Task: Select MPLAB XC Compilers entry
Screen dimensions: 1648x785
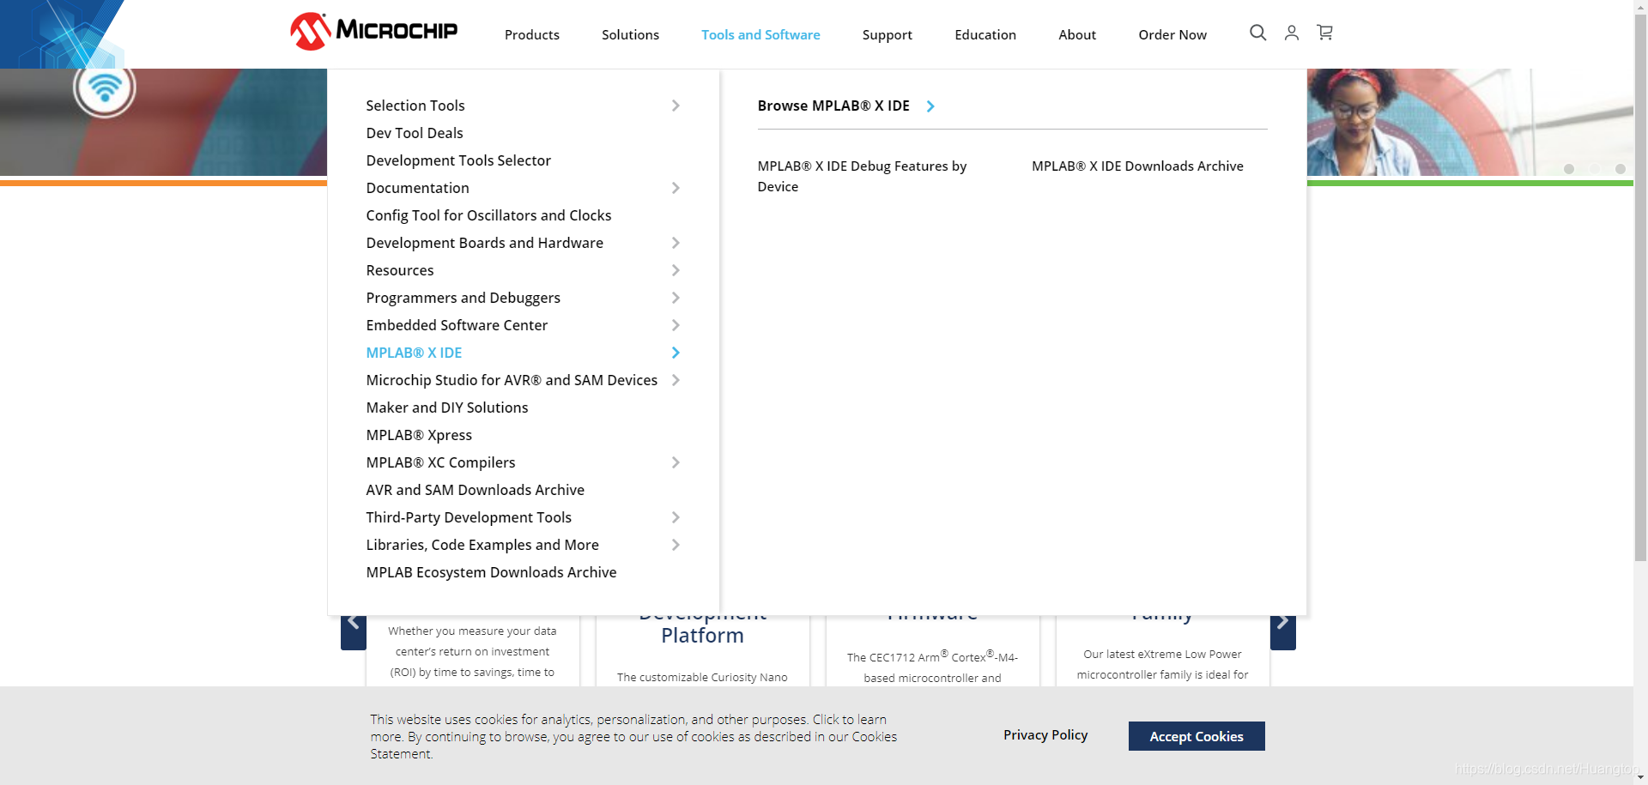Action: tap(440, 462)
